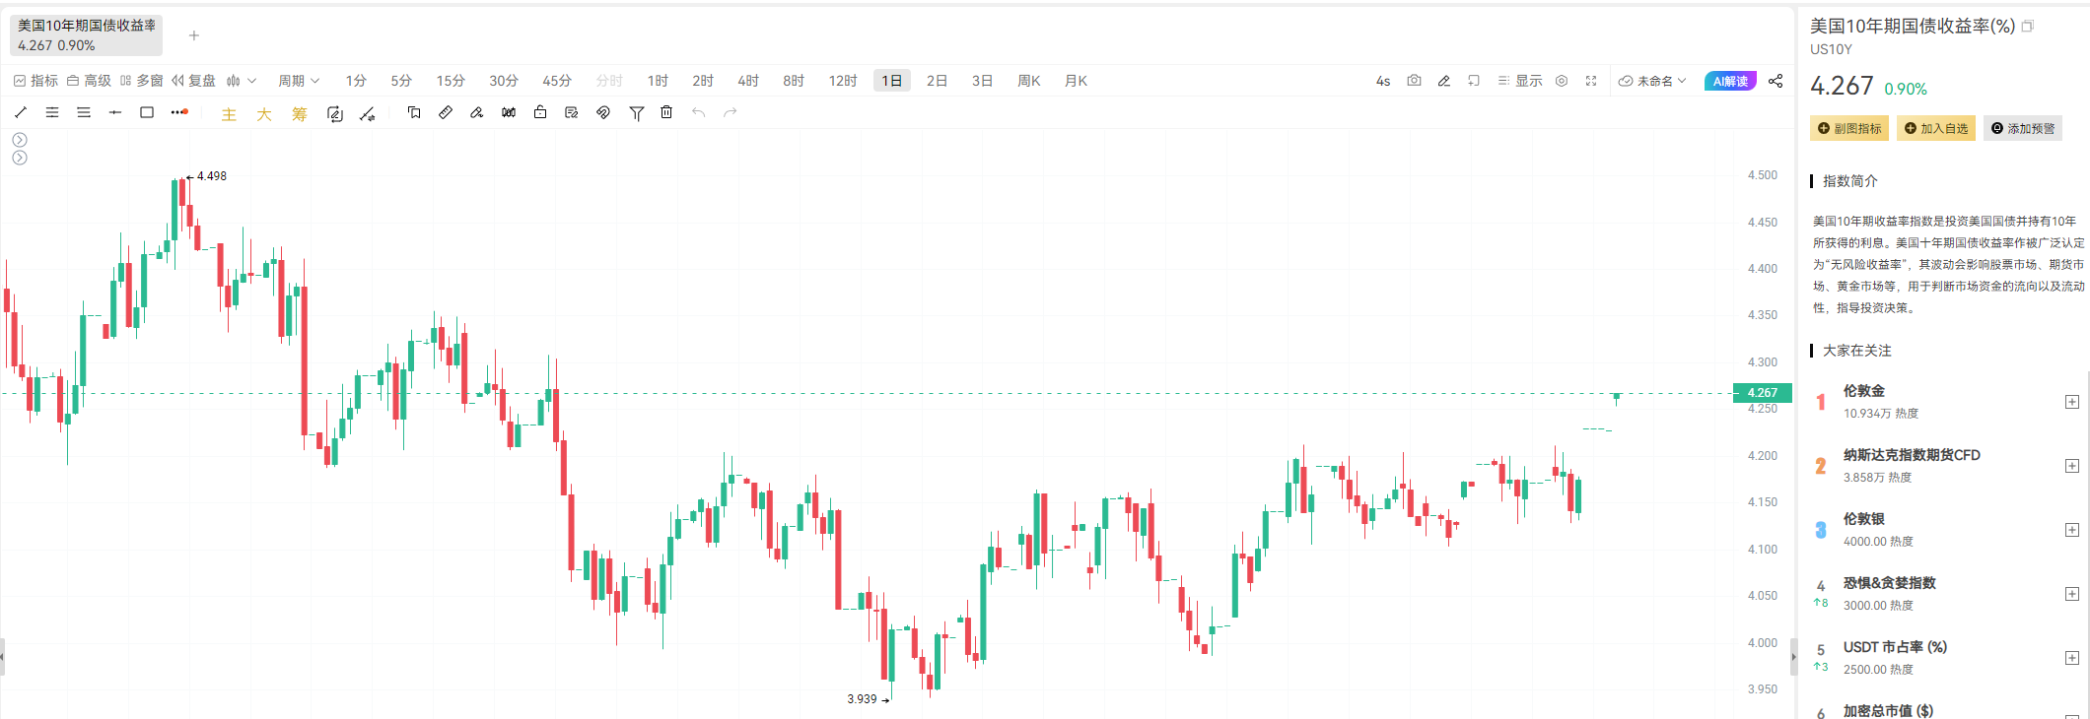Click the share icon beside AI解读

coord(1776,81)
